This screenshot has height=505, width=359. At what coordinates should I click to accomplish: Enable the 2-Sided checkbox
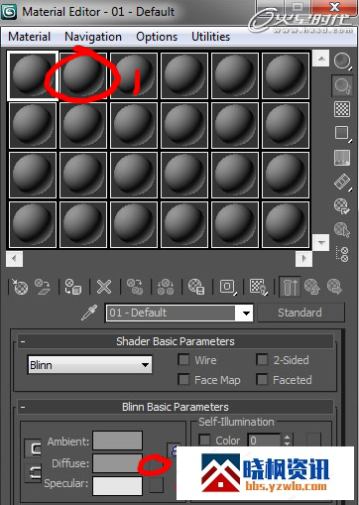[262, 360]
